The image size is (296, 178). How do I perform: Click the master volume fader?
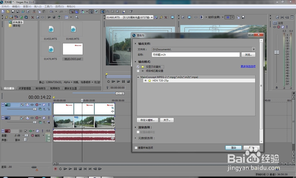(x=277, y=52)
